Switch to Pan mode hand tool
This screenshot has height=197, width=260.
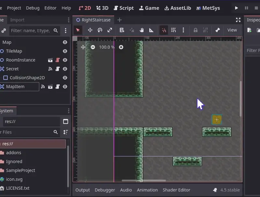click(142, 30)
